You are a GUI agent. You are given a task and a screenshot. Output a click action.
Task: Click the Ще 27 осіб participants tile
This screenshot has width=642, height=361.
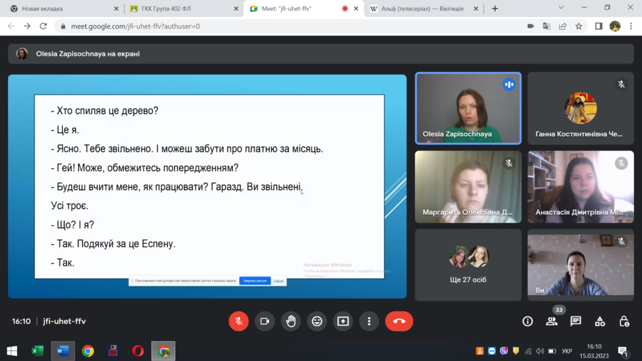point(468,264)
